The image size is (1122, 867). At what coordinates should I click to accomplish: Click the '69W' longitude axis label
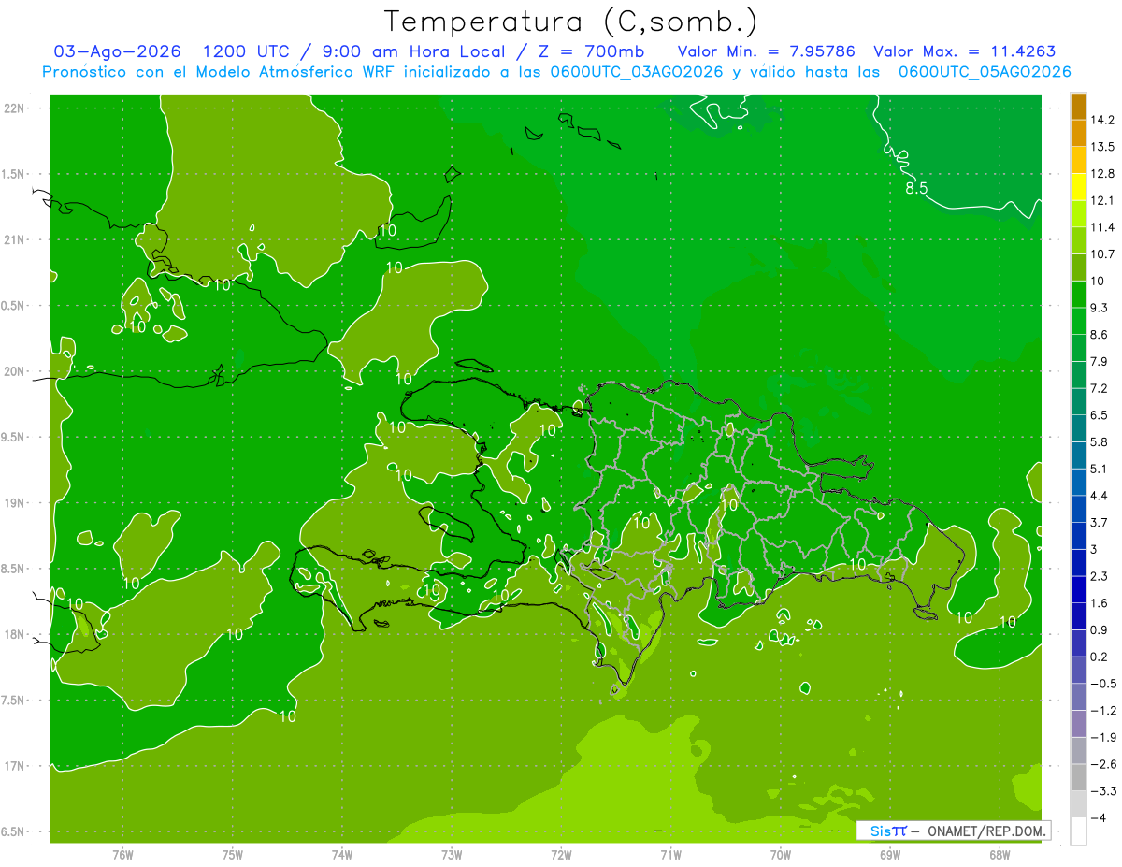[x=890, y=855]
